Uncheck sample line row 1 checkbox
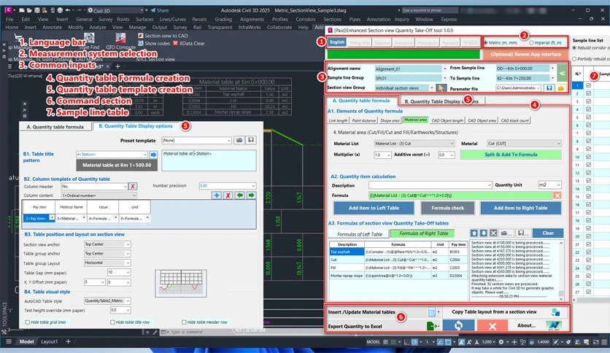This screenshot has width=610, height=353. pos(588,85)
